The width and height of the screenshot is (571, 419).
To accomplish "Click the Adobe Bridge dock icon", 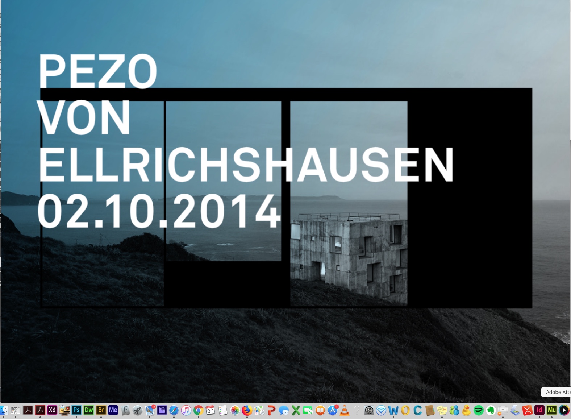I will (x=101, y=410).
